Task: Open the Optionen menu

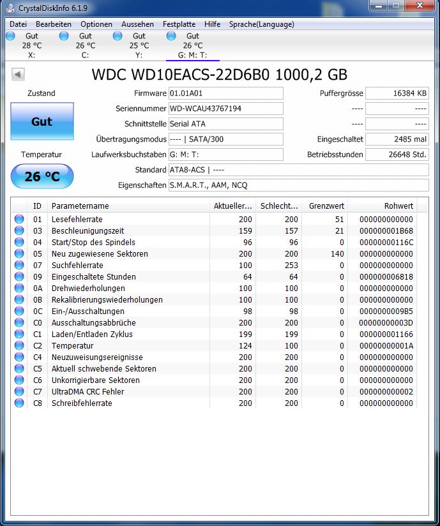Action: 96,24
